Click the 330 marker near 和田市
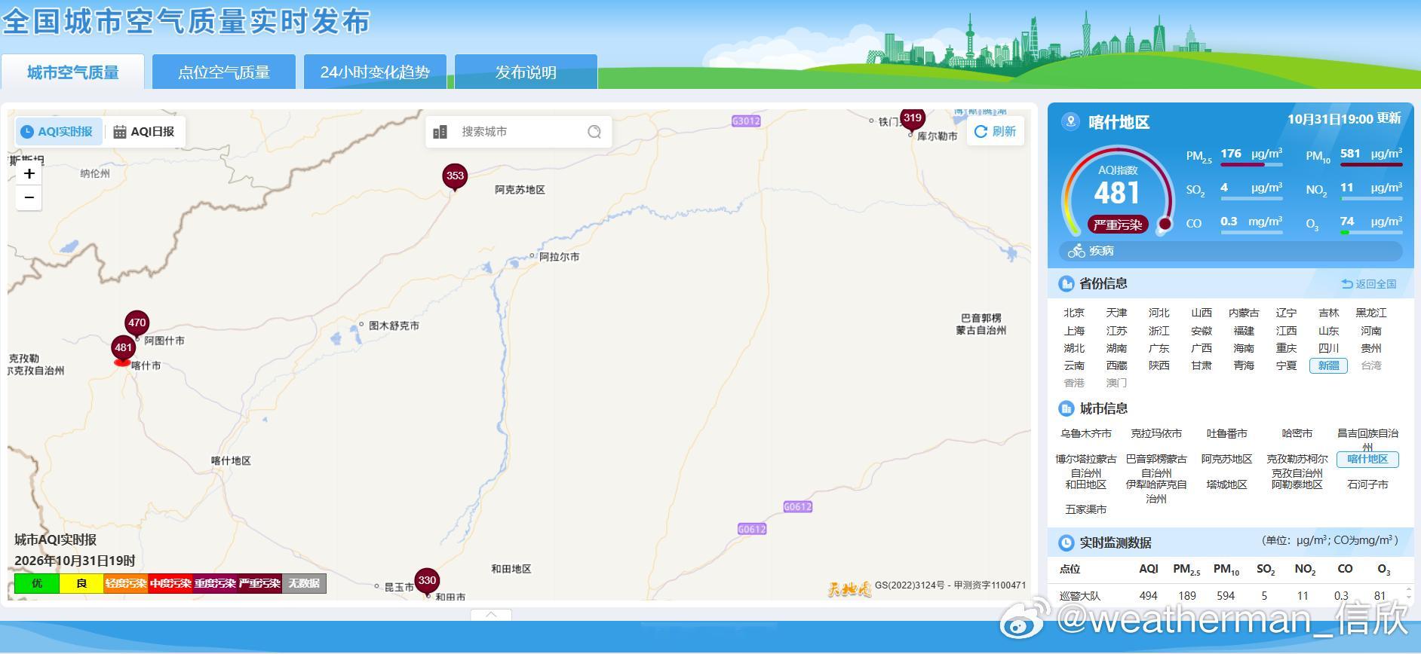Screen dimensions: 1421x654 click(427, 582)
